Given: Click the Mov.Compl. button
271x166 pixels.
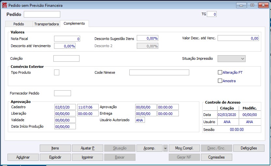Looking at the screenshot, I should 184,148.
